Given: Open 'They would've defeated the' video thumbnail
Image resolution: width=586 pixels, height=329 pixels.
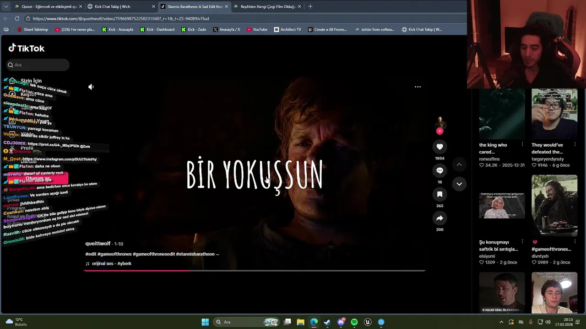Looking at the screenshot, I should [554, 114].
